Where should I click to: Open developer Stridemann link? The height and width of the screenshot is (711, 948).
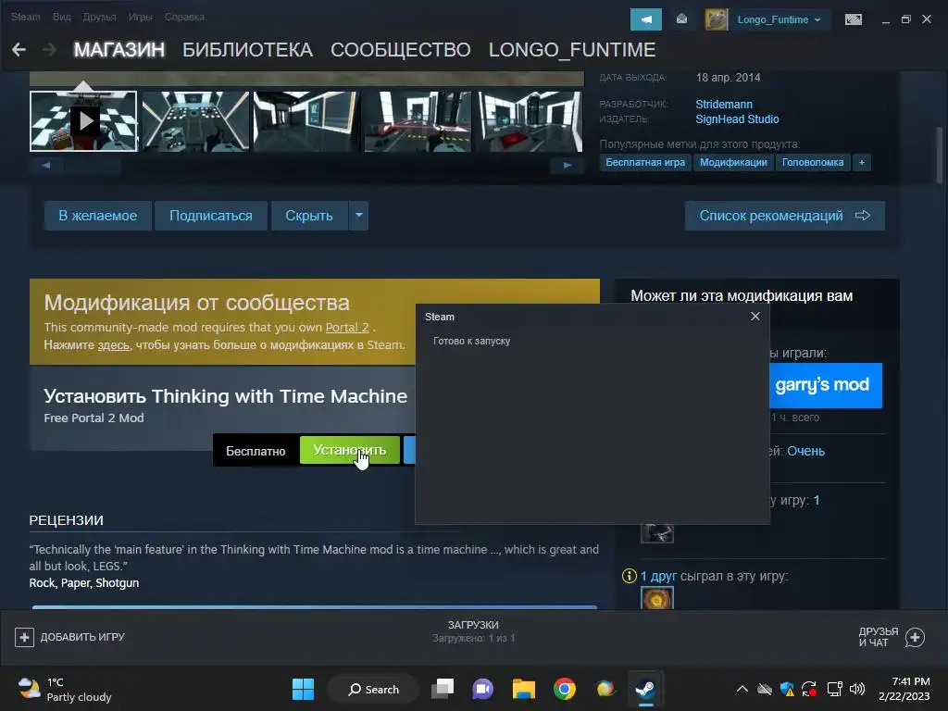tap(724, 104)
